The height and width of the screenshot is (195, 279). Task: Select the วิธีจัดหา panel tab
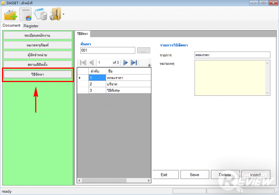tap(82, 34)
